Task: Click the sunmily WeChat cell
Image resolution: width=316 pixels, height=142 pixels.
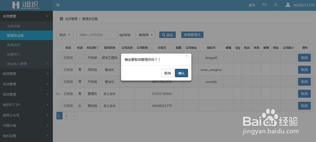Action: [x=211, y=82]
